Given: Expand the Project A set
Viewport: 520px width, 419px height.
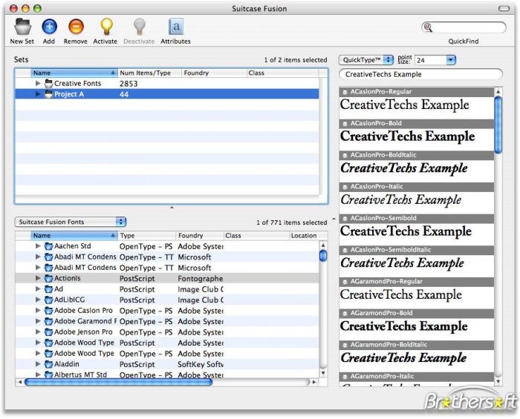Looking at the screenshot, I should pyautogui.click(x=38, y=94).
